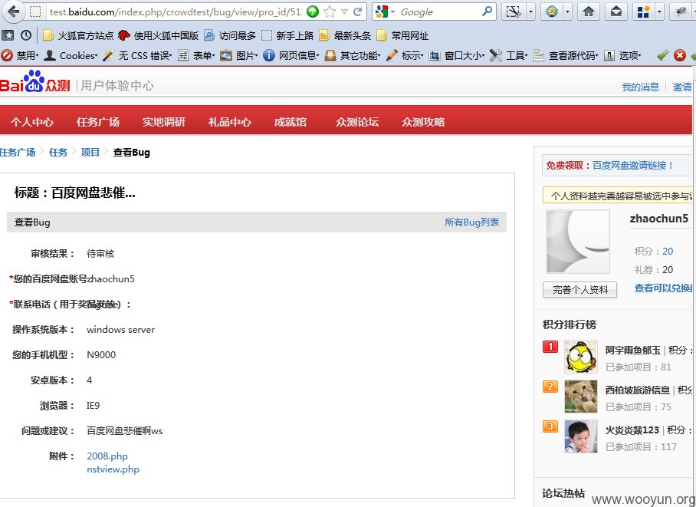The image size is (696, 507).
Task: Open the address bar history dropdown arrow
Action: click(344, 12)
